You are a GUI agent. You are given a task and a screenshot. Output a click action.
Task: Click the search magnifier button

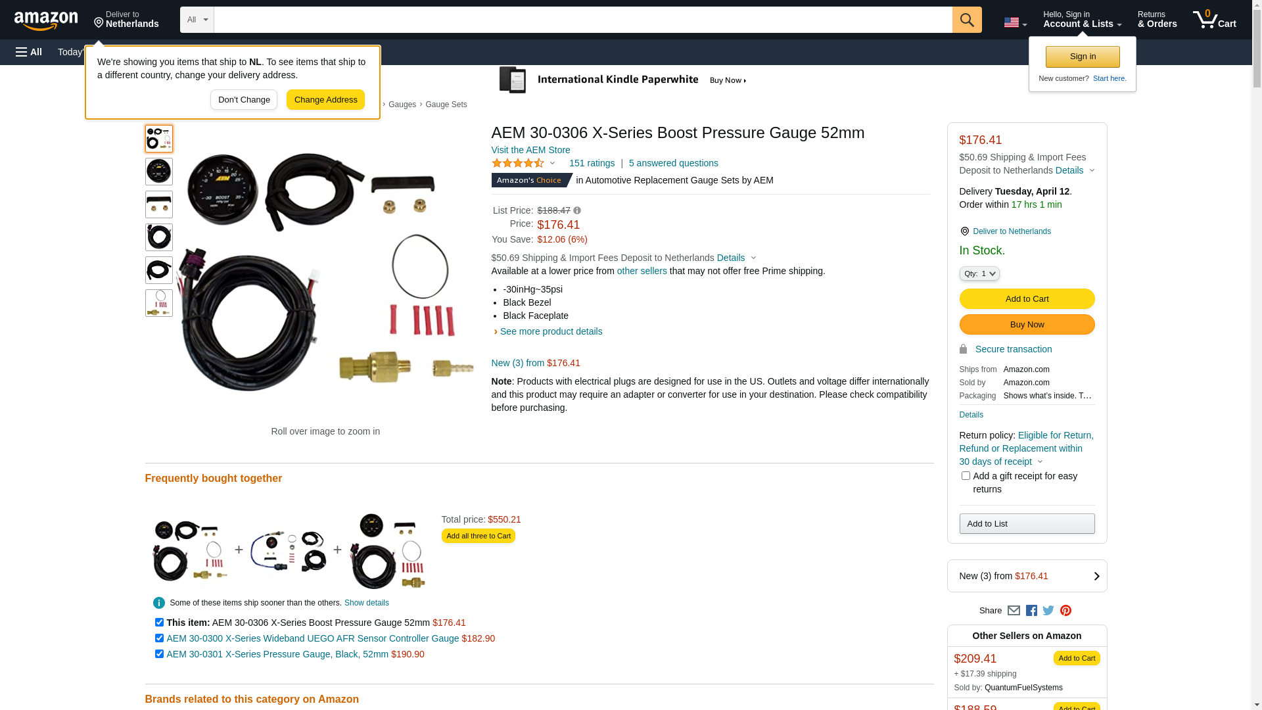[967, 20]
